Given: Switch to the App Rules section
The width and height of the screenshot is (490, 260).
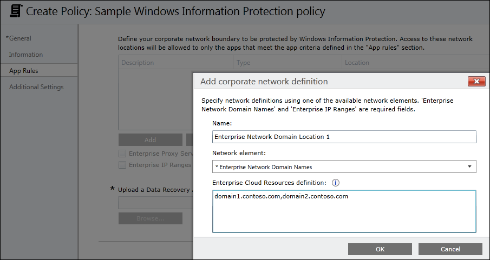Looking at the screenshot, I should click(x=24, y=71).
